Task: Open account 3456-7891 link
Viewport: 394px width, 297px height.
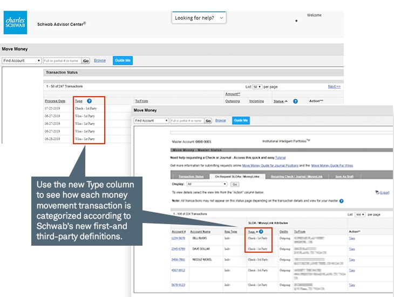Action: pyautogui.click(x=178, y=260)
